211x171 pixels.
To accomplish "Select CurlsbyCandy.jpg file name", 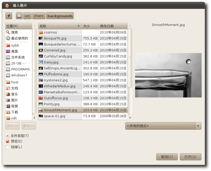I will pyautogui.click(x=58, y=56).
